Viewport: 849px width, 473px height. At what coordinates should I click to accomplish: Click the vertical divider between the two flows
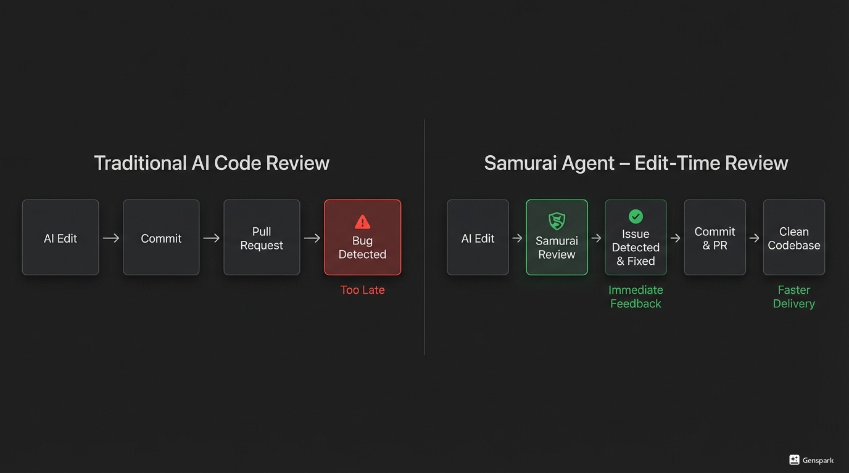click(x=424, y=237)
